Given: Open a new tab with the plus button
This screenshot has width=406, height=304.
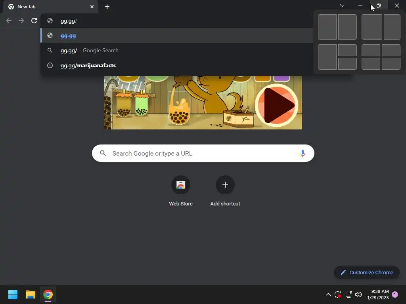Looking at the screenshot, I should [x=107, y=7].
